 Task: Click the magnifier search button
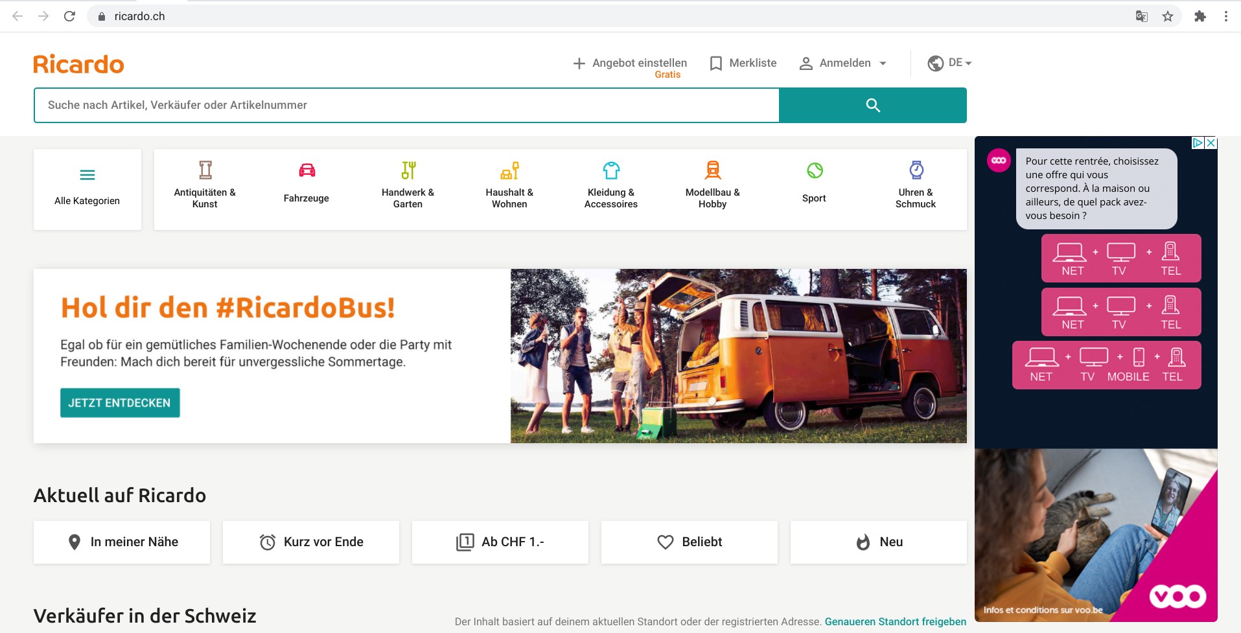[872, 105]
